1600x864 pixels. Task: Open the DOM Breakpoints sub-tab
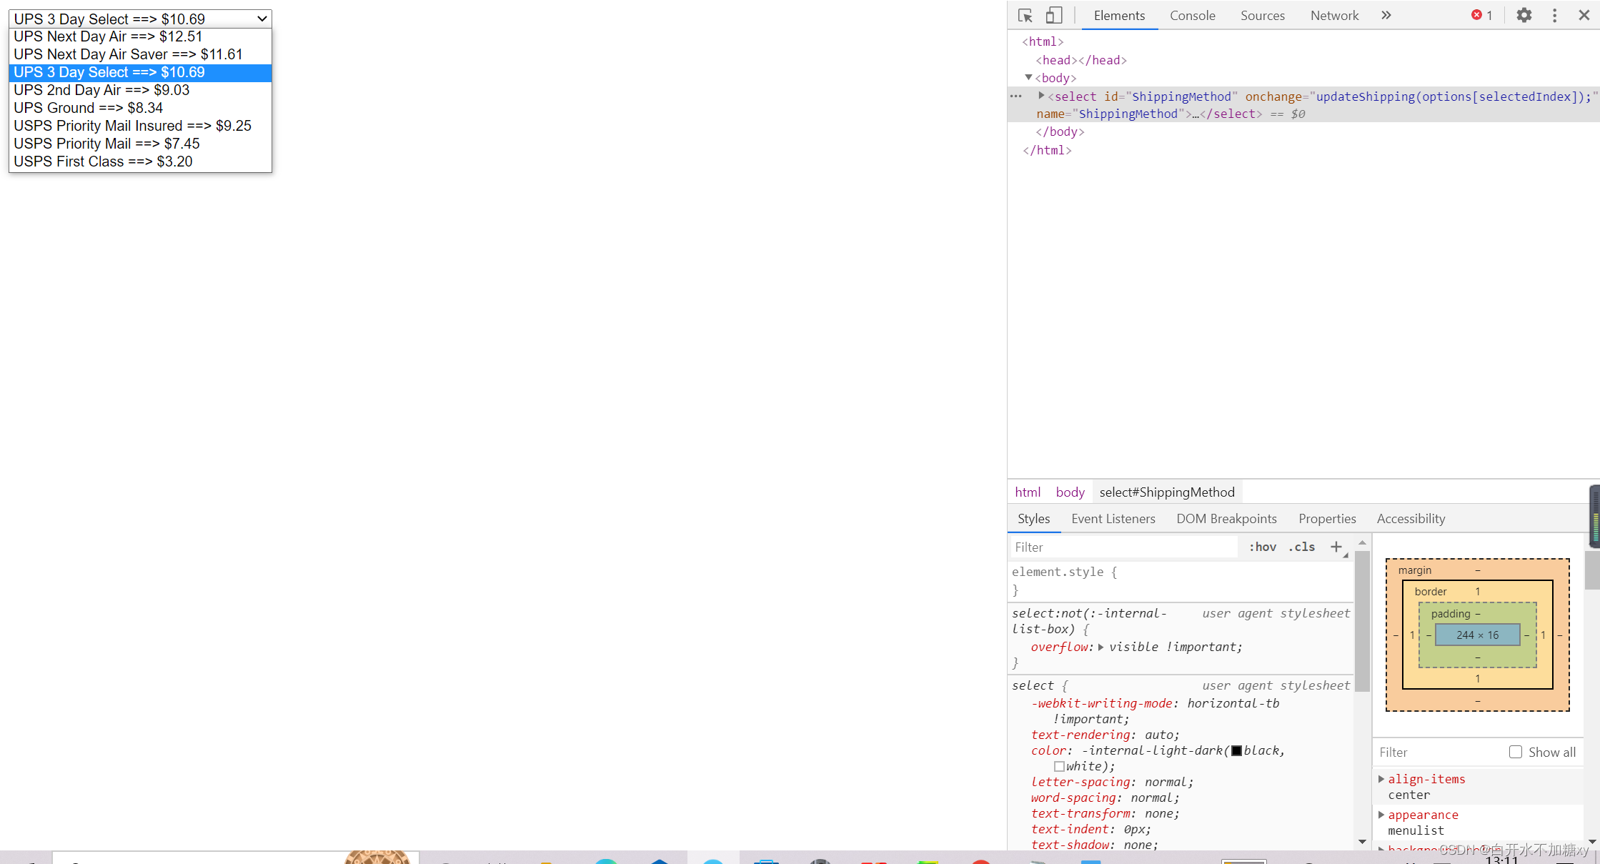point(1226,519)
